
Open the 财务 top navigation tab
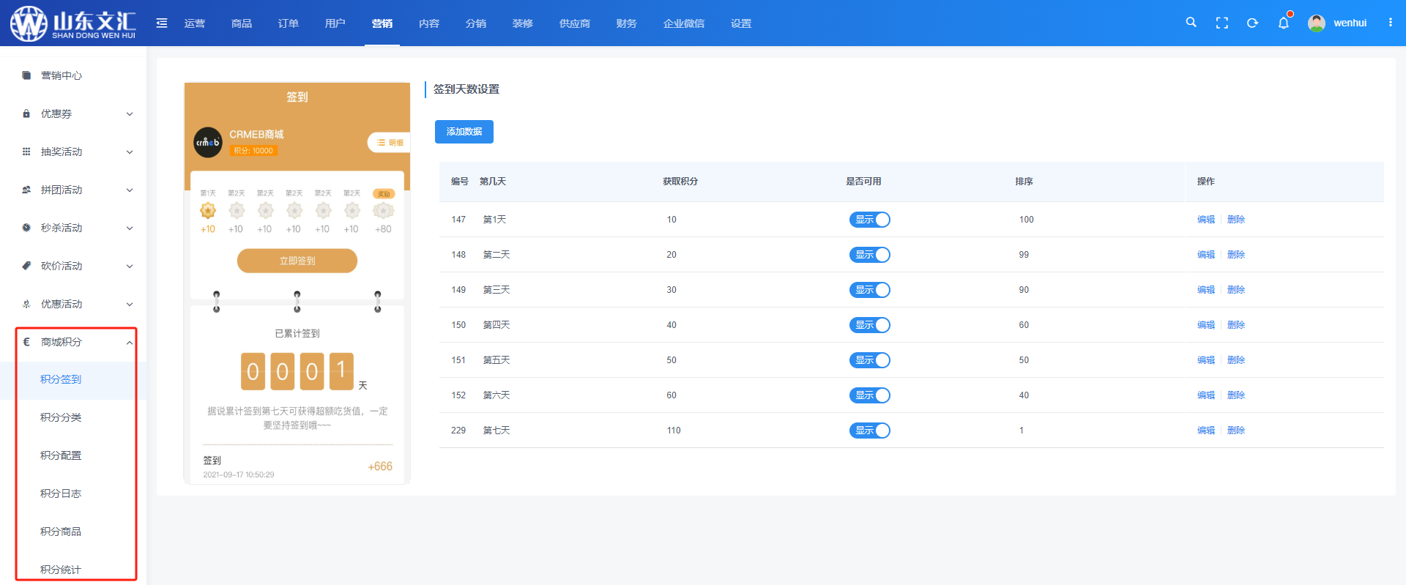coord(627,23)
